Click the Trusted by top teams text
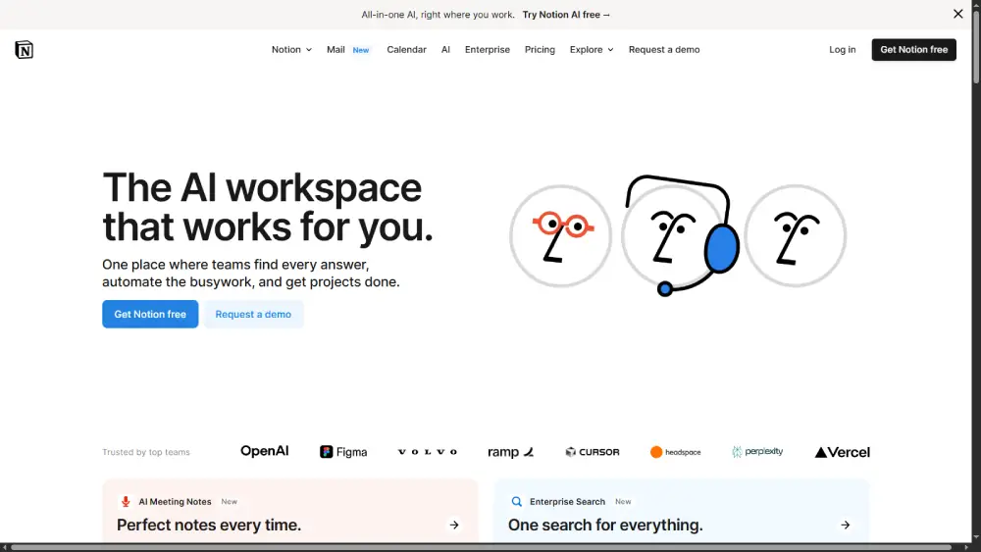 click(x=146, y=452)
